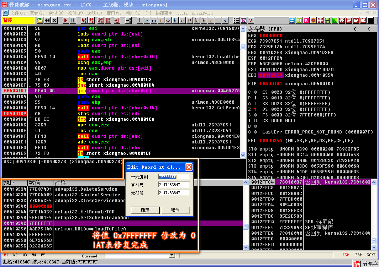This screenshot has height=267, width=379.
Task: Step over with the second step icon
Action: point(91,21)
